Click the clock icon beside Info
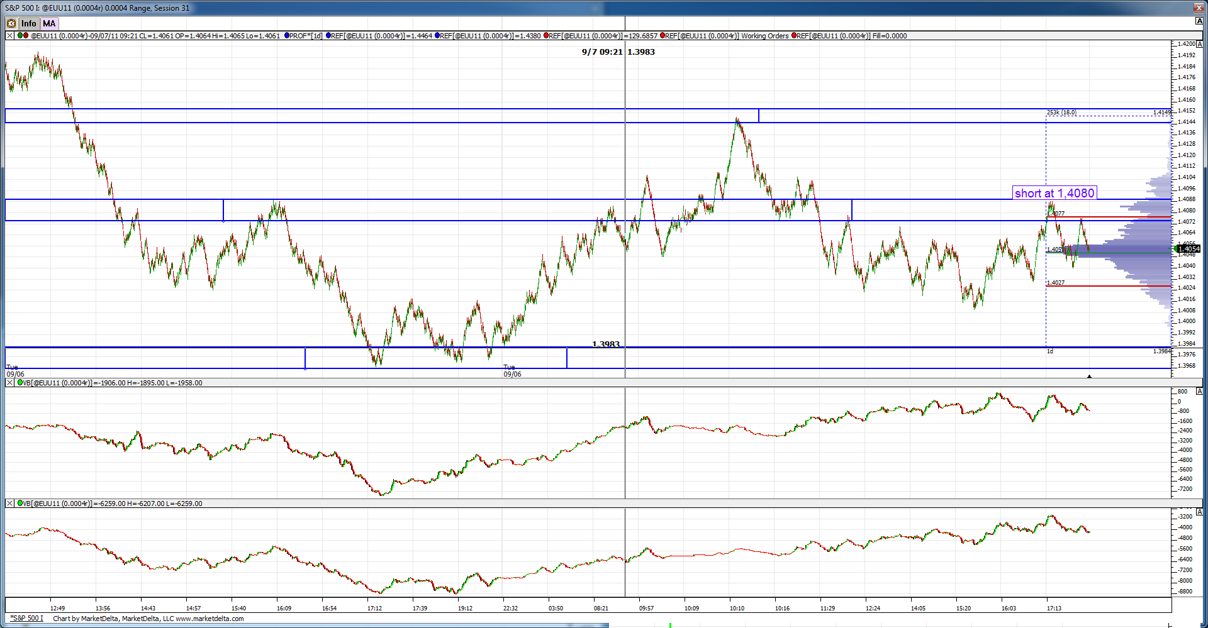 11,23
